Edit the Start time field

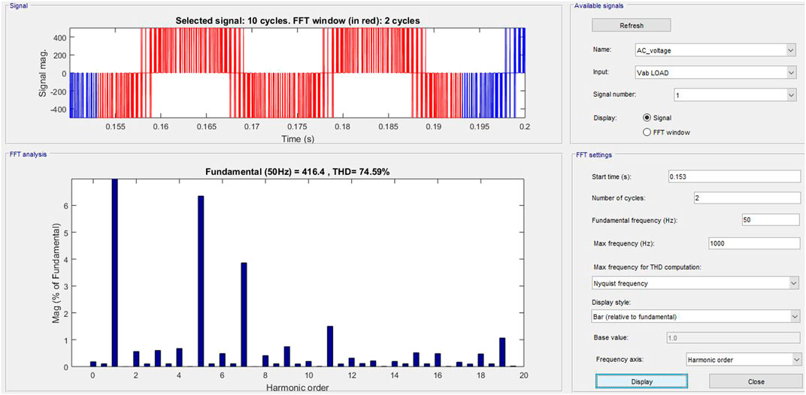point(734,176)
